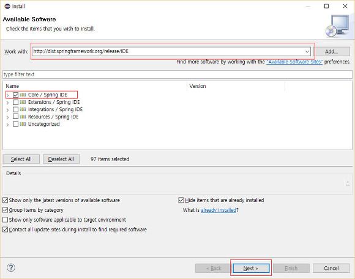Select the Extensions / Spring IDE row text
The image size is (355, 279).
point(54,102)
